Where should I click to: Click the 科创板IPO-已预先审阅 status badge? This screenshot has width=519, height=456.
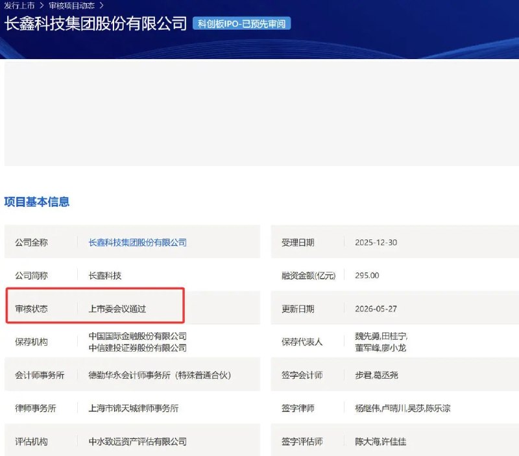[x=241, y=23]
